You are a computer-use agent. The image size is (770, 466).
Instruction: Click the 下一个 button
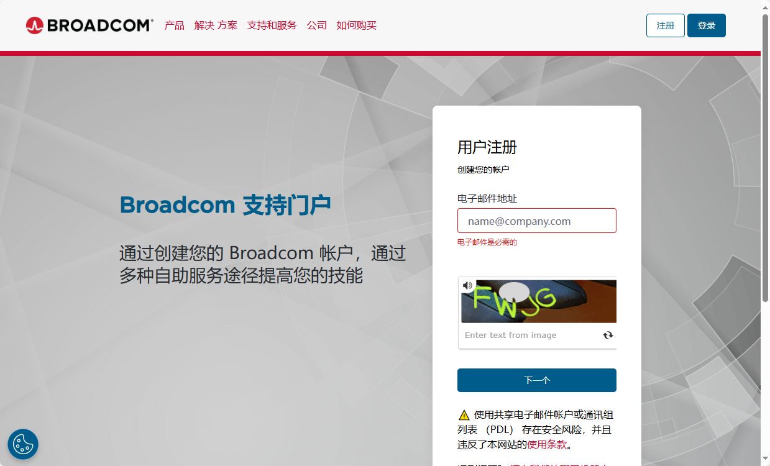pos(537,380)
